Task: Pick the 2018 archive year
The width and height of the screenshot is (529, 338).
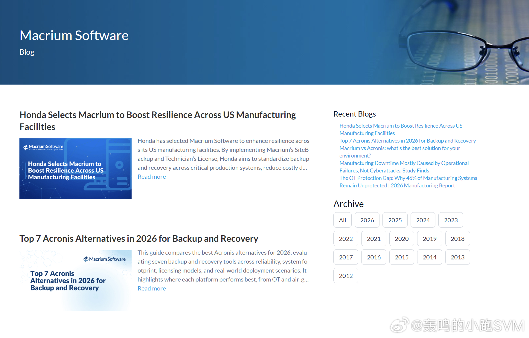Action: 458,238
